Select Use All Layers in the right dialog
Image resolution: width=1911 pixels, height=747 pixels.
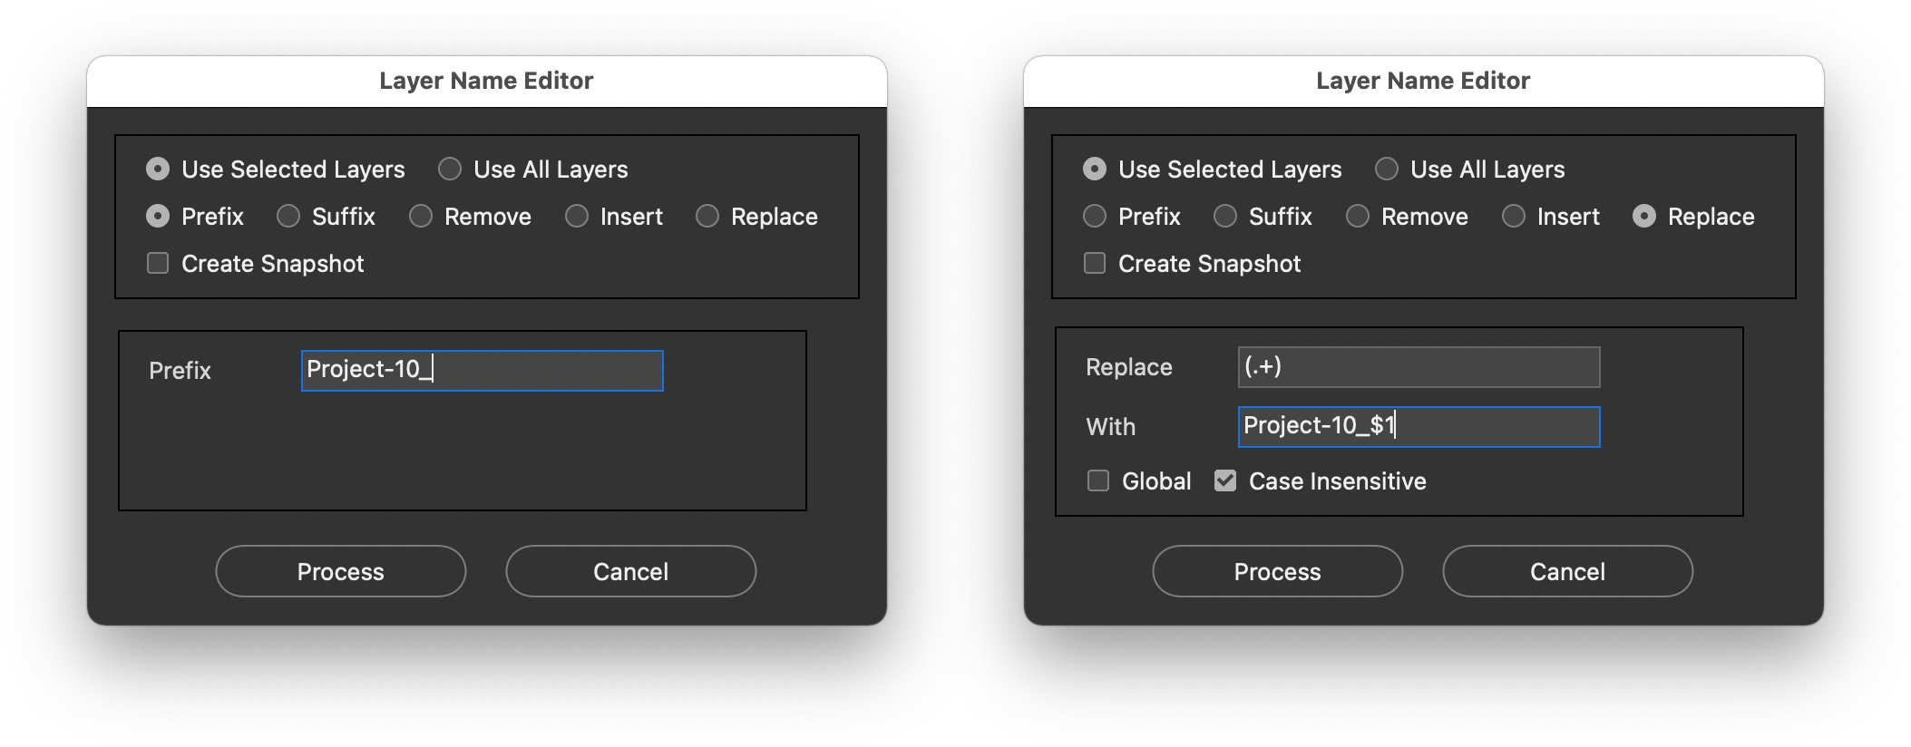[x=1386, y=169]
